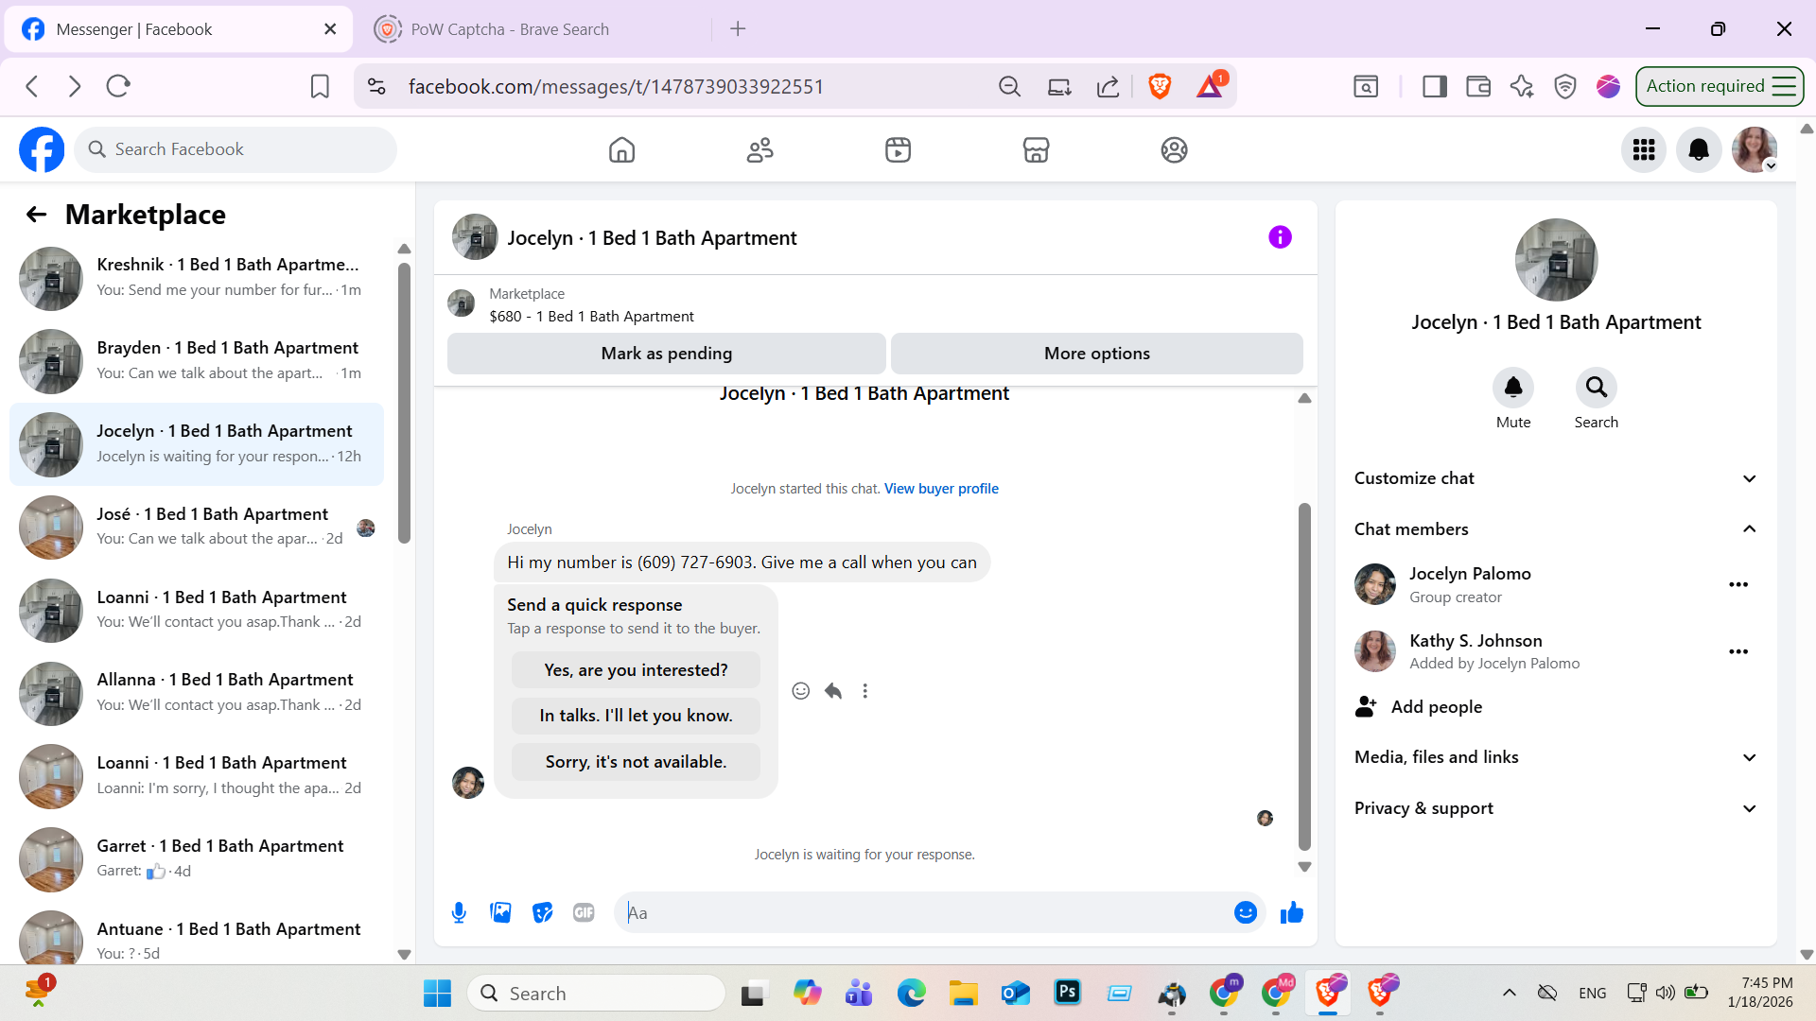Open Facebook notifications bell
The image size is (1816, 1021).
(x=1699, y=149)
